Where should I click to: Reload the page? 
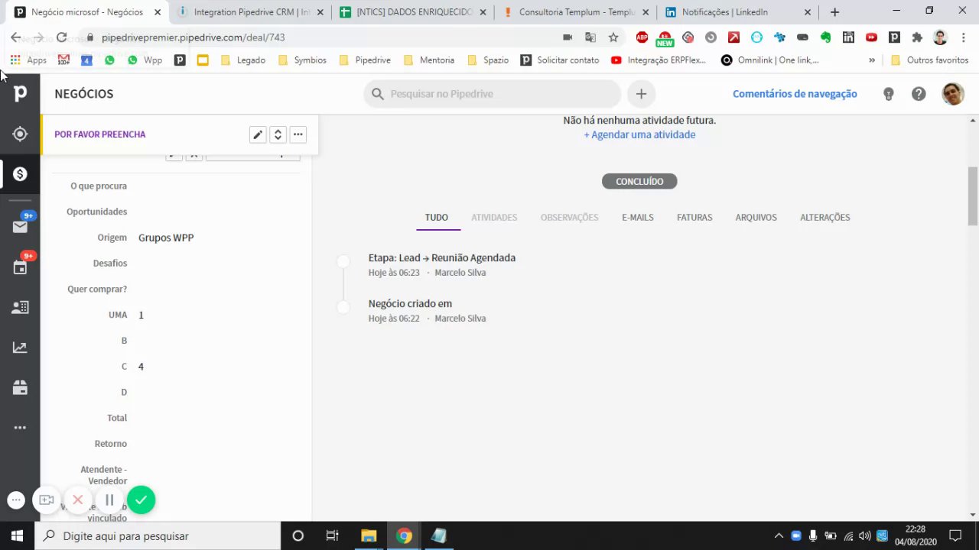[x=61, y=37]
